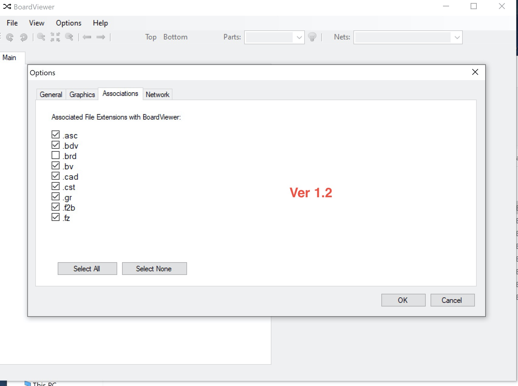Switch to the Network tab
This screenshot has height=386, width=518.
pyautogui.click(x=158, y=94)
